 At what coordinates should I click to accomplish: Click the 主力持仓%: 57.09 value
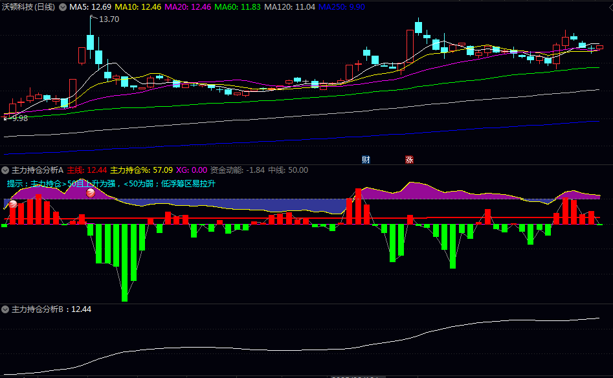[142, 170]
